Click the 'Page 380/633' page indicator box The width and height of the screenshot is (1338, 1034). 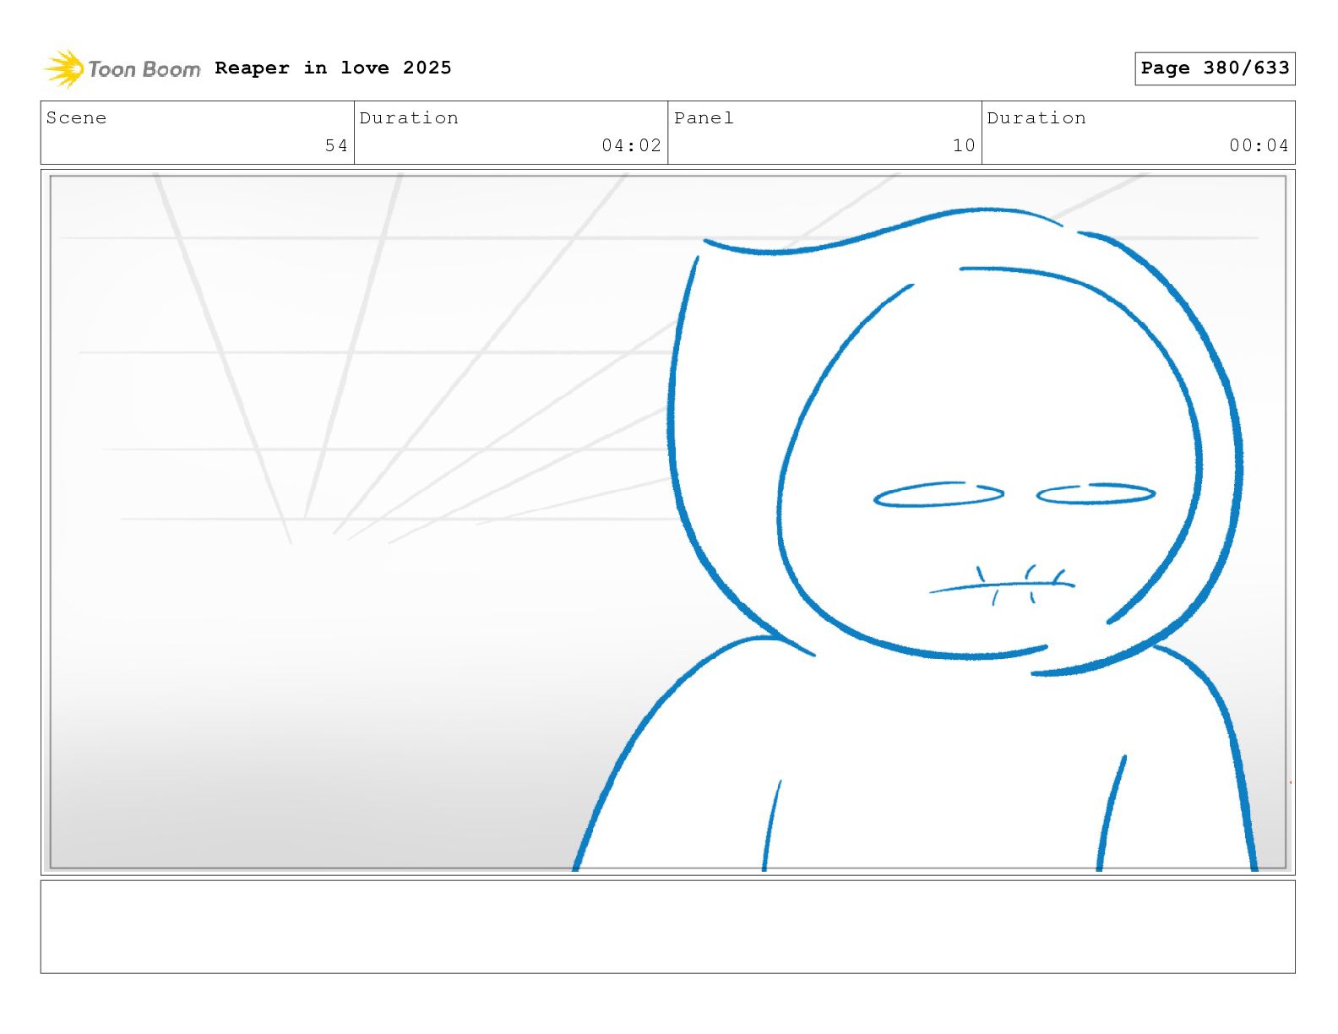(1215, 68)
